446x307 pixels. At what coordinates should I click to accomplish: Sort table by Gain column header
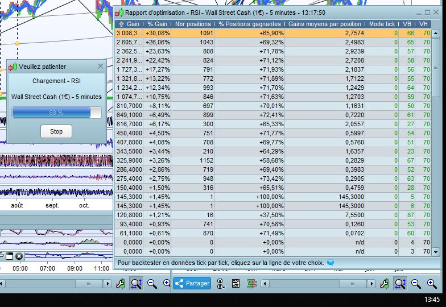click(x=129, y=24)
